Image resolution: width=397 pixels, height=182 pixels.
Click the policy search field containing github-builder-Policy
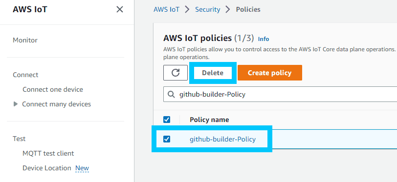tap(280, 94)
